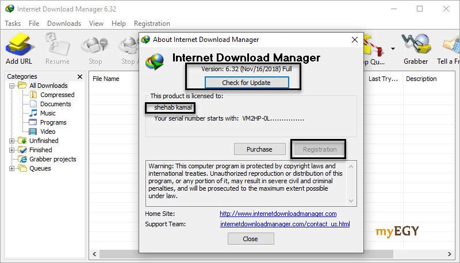The width and height of the screenshot is (460, 263).
Task: Click the IDM icon in the main title bar
Action: (x=10, y=9)
